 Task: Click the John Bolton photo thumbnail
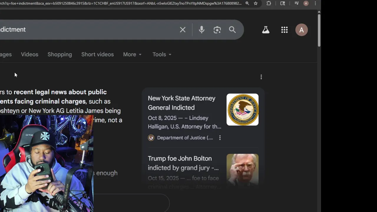click(242, 169)
